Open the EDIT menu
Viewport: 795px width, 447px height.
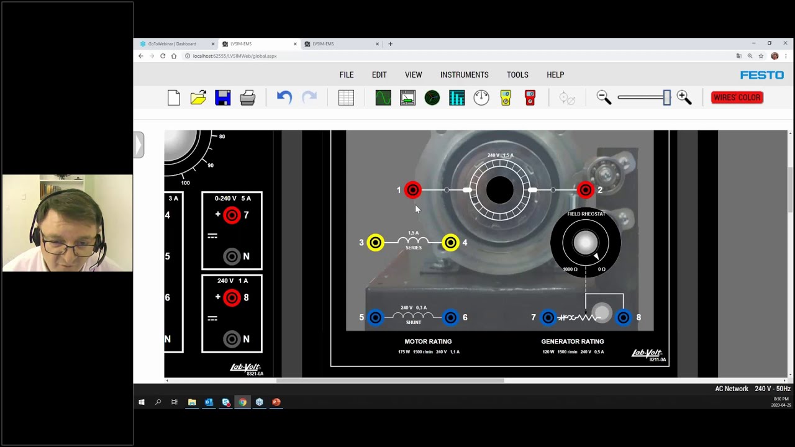379,74
